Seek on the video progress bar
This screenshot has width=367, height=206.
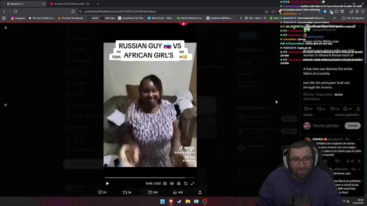pos(150,178)
